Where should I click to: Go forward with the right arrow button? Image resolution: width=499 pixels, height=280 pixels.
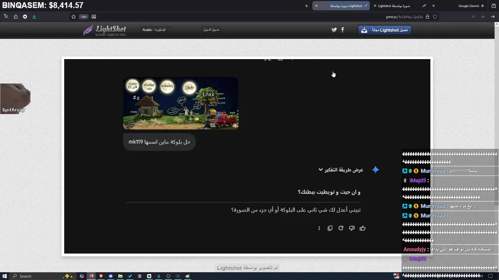pos(493,17)
